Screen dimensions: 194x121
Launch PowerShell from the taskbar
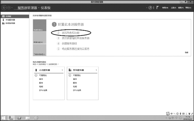click(x=19, y=118)
